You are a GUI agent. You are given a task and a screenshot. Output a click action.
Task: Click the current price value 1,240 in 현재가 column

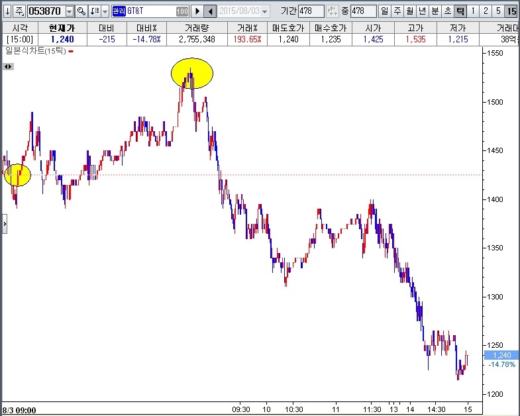(62, 40)
